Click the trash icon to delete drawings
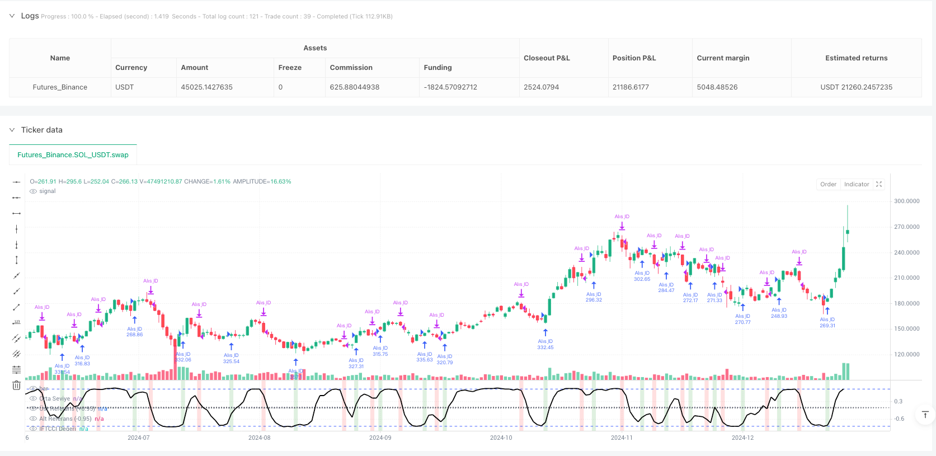This screenshot has height=456, width=936. (17, 386)
